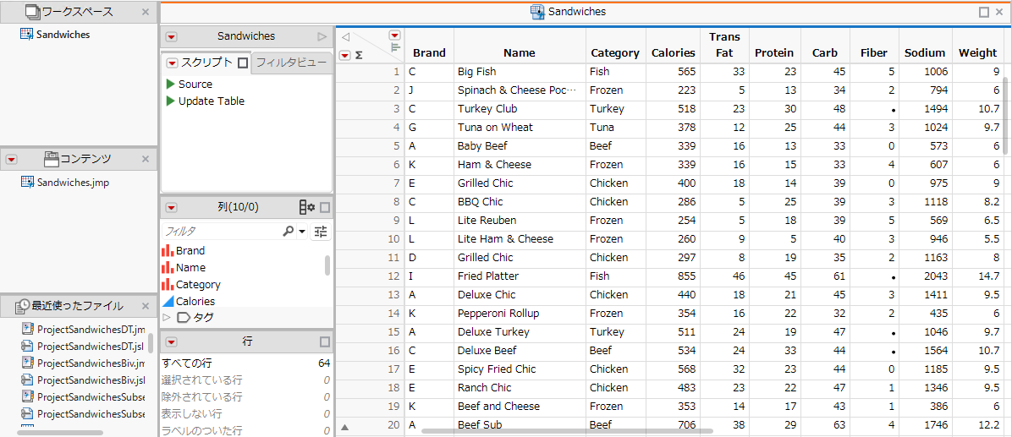This screenshot has height=437, width=1012.
Task: Open the スクリプト red triangle menu
Action: [x=172, y=63]
